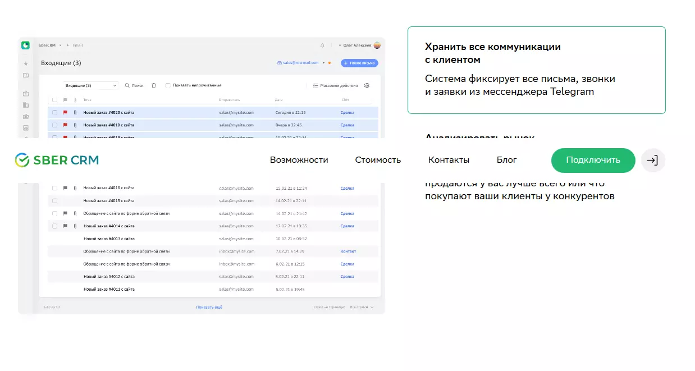Click the briefcase icon in the CRM sidebar

pyautogui.click(x=26, y=117)
